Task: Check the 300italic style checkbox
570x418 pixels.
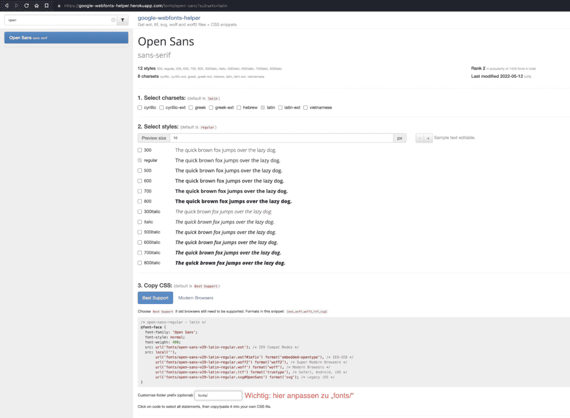Action: click(140, 212)
